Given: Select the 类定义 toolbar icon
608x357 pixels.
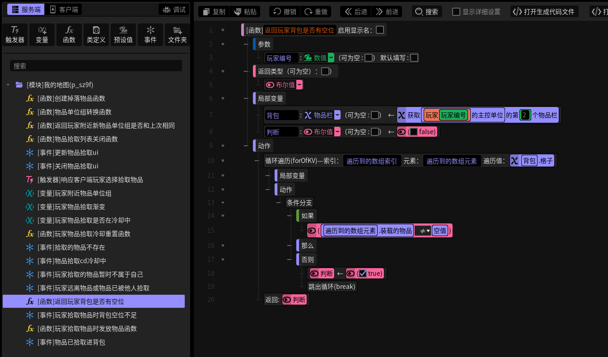Looking at the screenshot, I should click(x=96, y=35).
